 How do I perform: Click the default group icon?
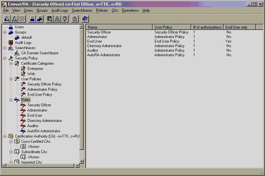(x=17, y=37)
